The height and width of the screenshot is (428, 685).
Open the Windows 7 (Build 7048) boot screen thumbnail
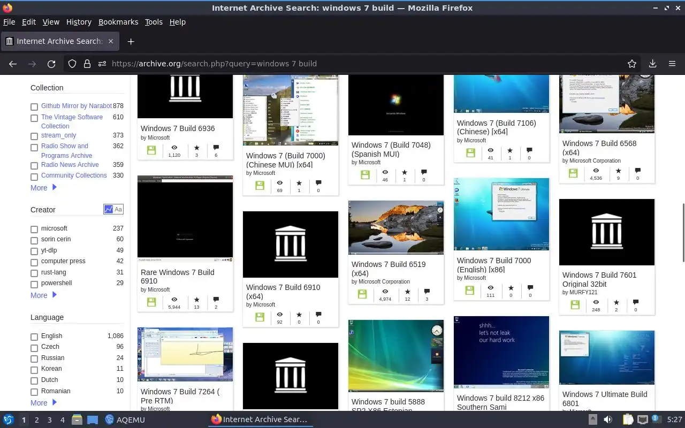(x=396, y=105)
